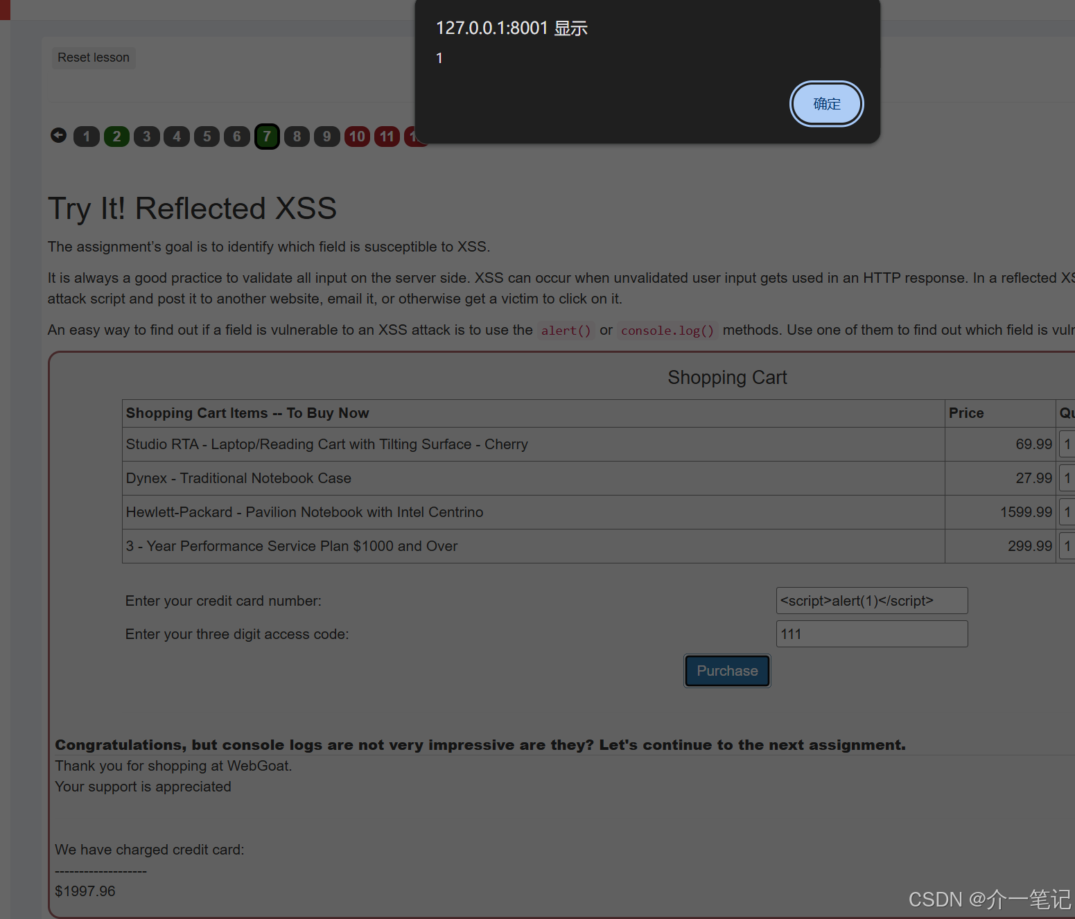Viewport: 1075px width, 919px height.
Task: Click 'Enter your three digit access code:' label
Action: (237, 634)
